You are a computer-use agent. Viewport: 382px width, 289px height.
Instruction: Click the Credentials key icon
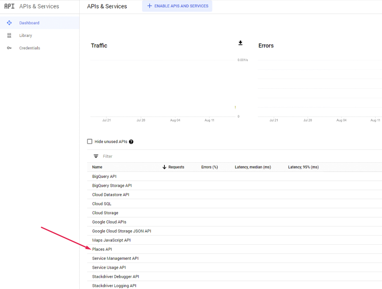[x=9, y=48]
